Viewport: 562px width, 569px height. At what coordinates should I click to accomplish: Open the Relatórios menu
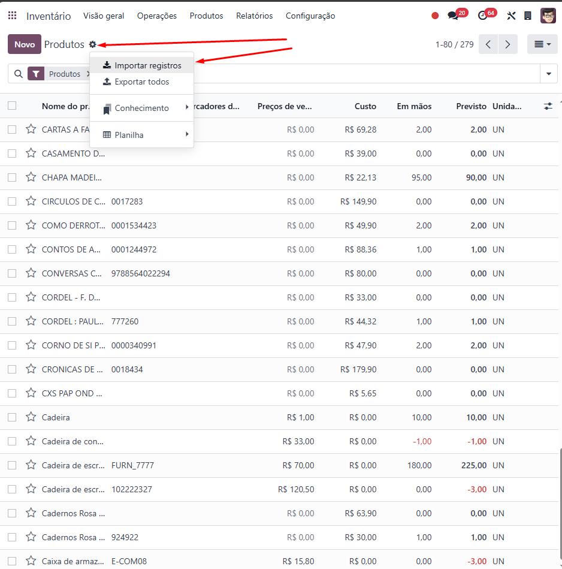pyautogui.click(x=254, y=16)
